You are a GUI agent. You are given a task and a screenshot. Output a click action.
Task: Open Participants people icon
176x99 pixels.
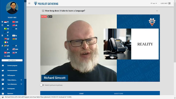3,89
